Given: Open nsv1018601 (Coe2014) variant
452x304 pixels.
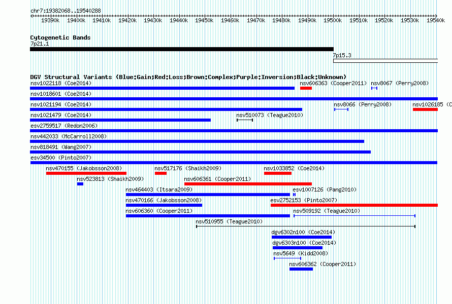Looking at the screenshot, I should point(61,94).
